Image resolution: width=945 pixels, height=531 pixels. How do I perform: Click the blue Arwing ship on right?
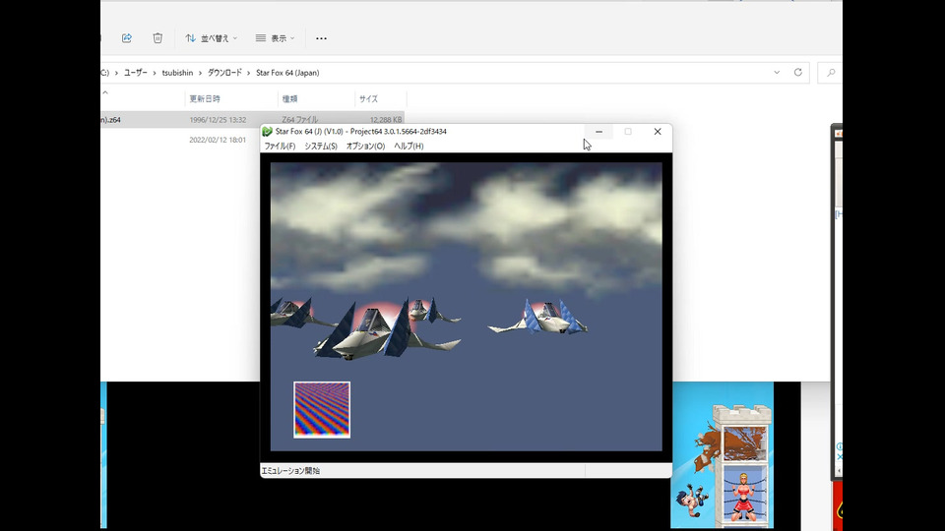click(x=538, y=318)
